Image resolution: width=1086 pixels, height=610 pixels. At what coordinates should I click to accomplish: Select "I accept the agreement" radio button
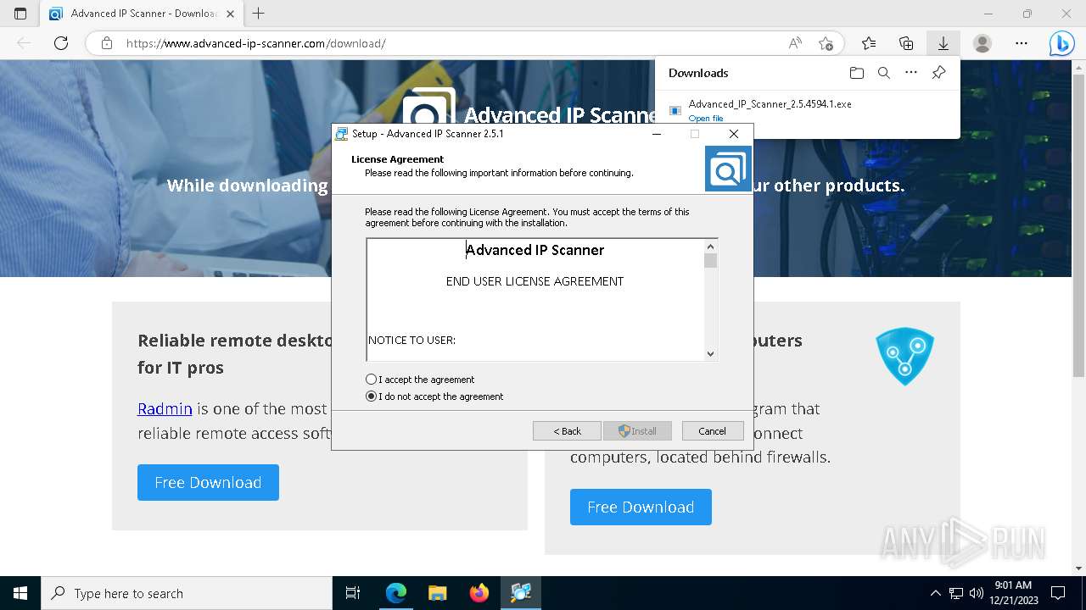(371, 380)
